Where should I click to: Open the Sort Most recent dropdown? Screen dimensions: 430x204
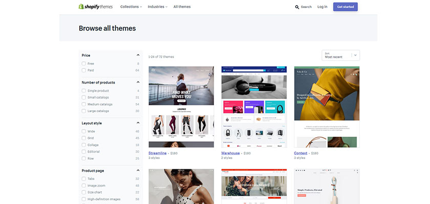pos(340,56)
